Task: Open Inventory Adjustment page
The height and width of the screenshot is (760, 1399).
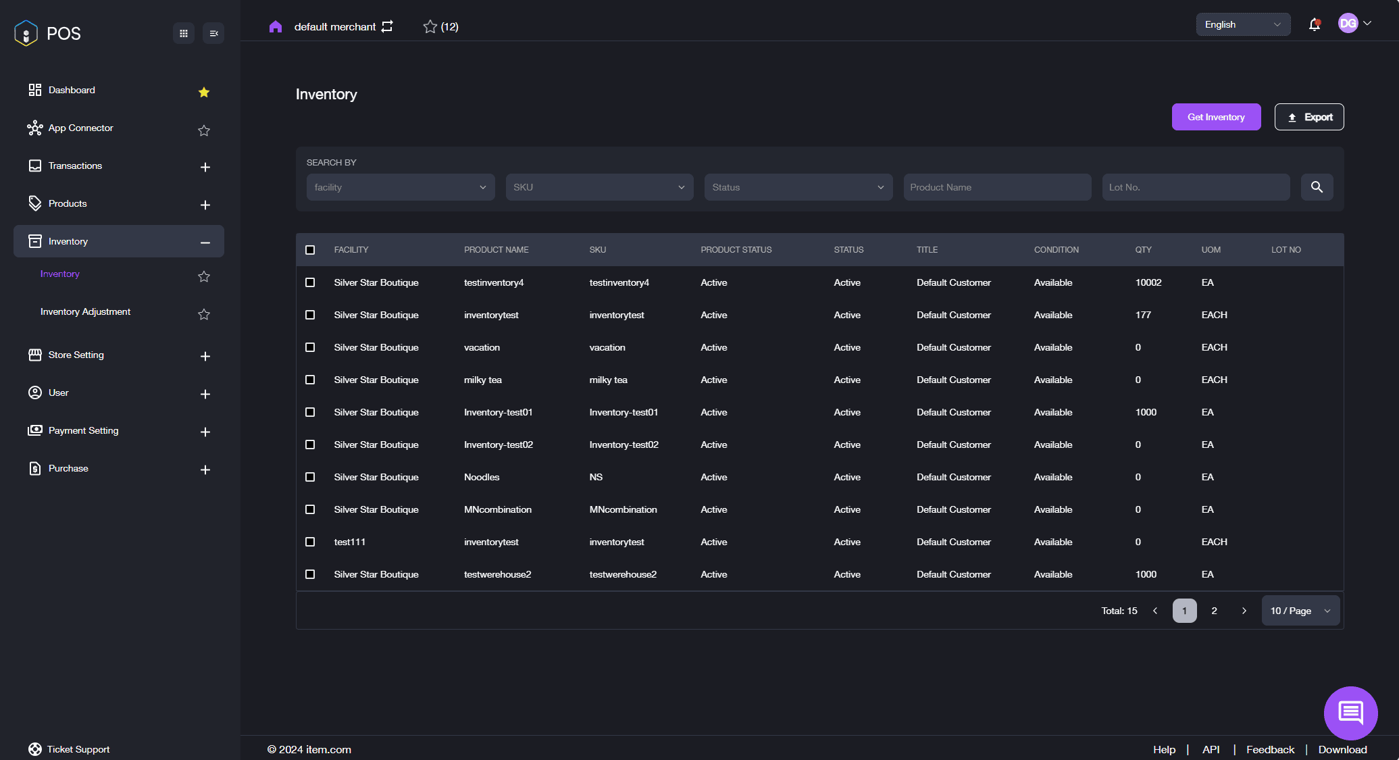Action: [85, 311]
